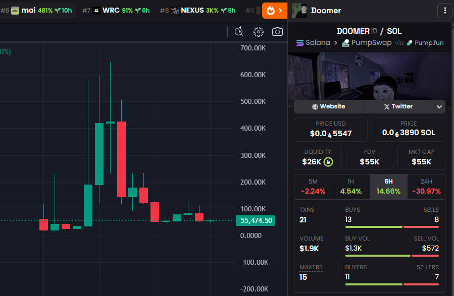The width and height of the screenshot is (454, 296).
Task: Click the BUY VOL $1.3K value
Action: click(353, 248)
